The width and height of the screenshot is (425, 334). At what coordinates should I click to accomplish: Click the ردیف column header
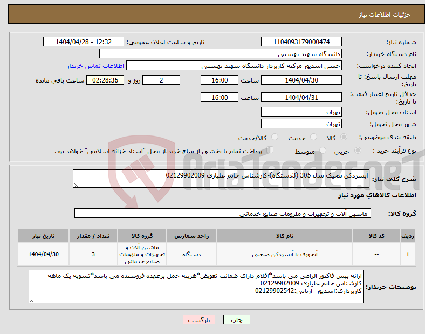click(408, 236)
